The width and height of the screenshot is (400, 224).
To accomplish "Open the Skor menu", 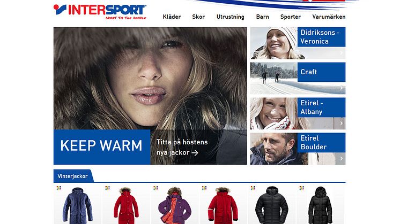I will click(x=198, y=17).
